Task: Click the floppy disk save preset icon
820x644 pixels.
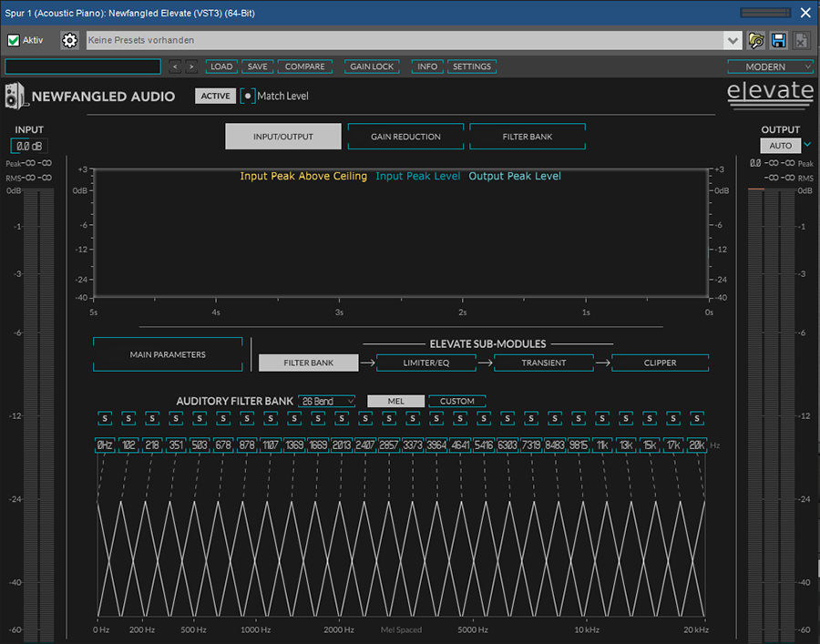Action: pyautogui.click(x=779, y=40)
